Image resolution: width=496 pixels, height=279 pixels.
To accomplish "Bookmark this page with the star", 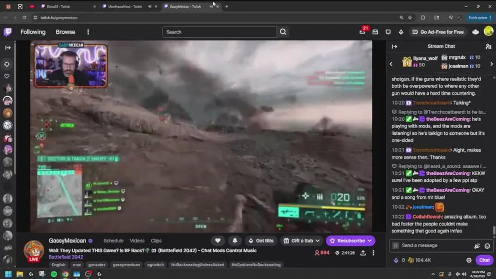I will tap(410, 17).
